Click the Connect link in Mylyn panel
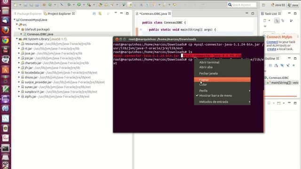Screen dimensions: 301x169 [272, 42]
